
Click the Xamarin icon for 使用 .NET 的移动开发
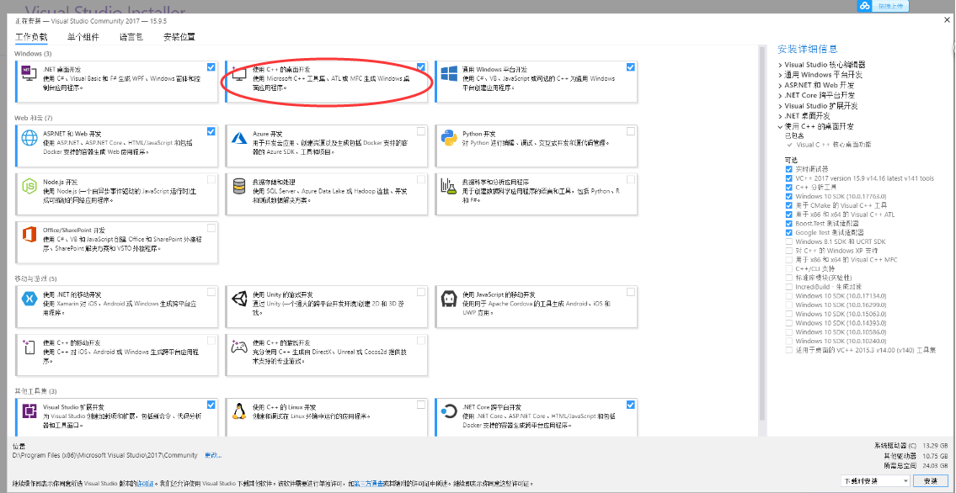click(29, 298)
